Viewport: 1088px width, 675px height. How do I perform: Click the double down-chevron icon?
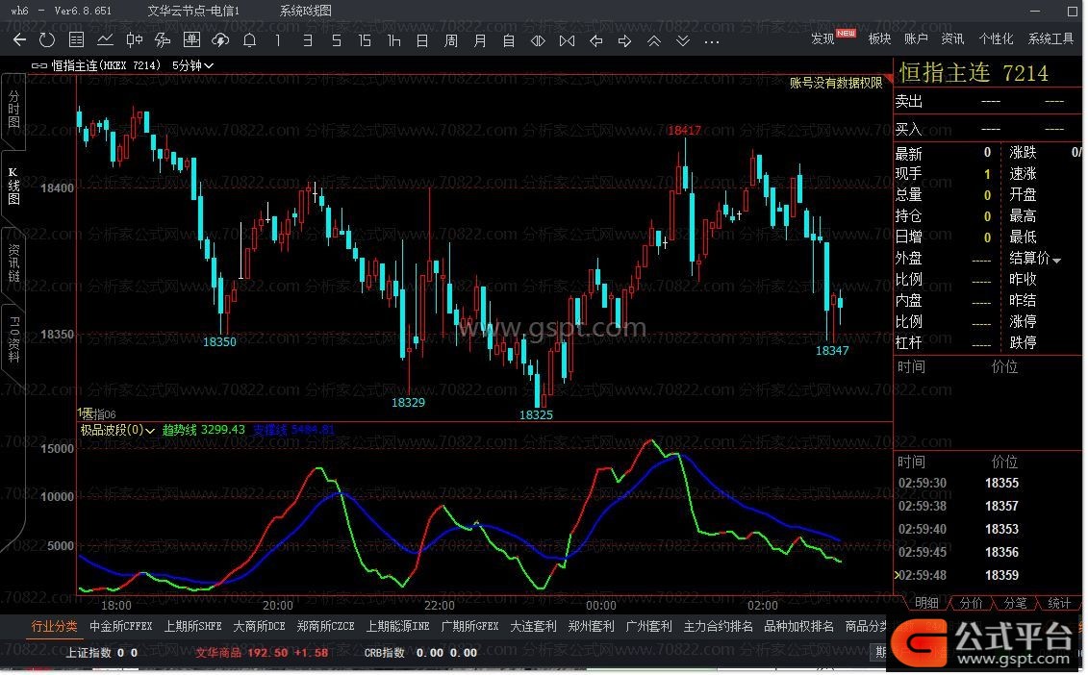(x=683, y=41)
